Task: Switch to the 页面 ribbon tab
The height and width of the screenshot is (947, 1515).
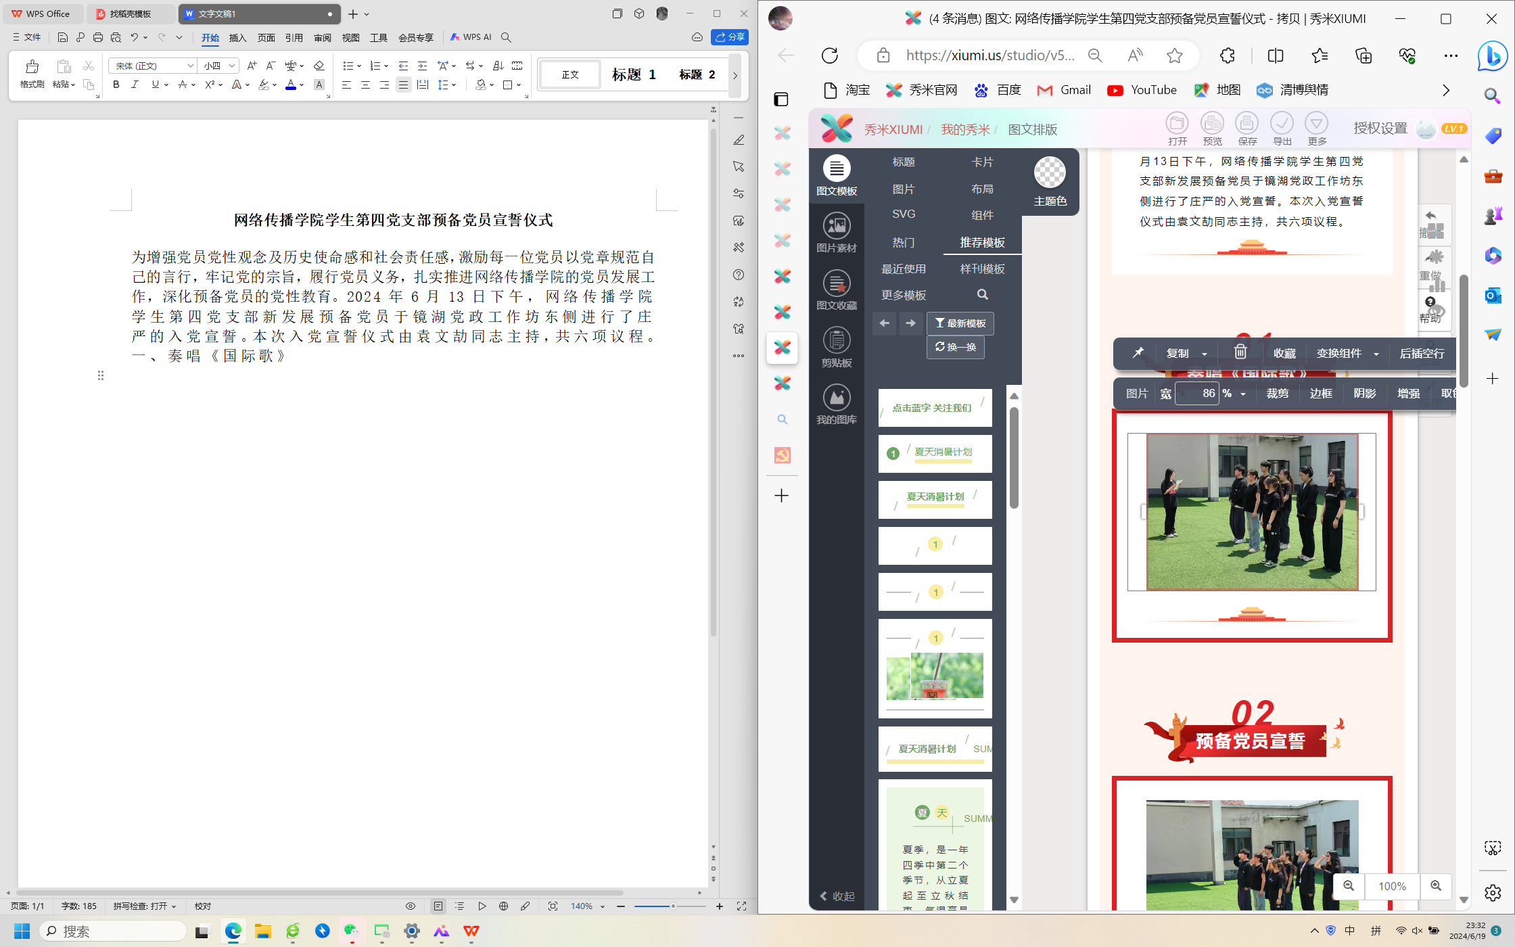Action: tap(266, 38)
